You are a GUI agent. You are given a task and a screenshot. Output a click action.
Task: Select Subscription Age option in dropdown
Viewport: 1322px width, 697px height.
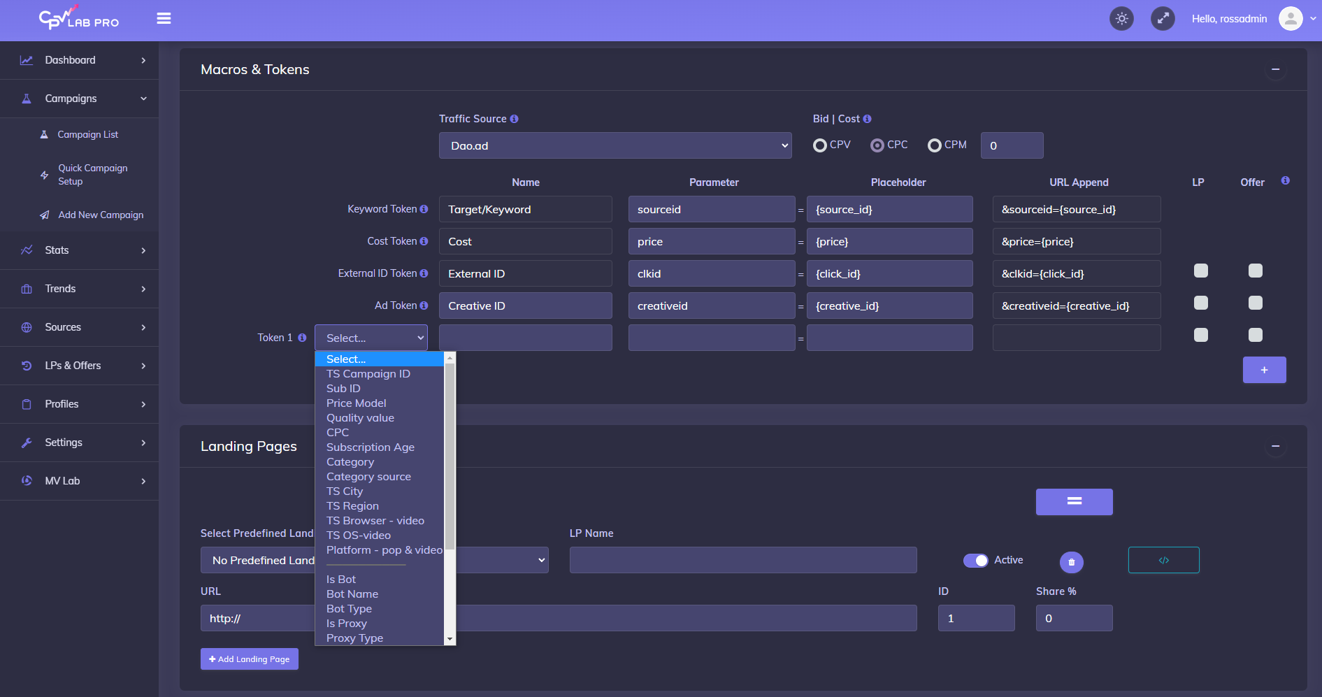point(371,447)
